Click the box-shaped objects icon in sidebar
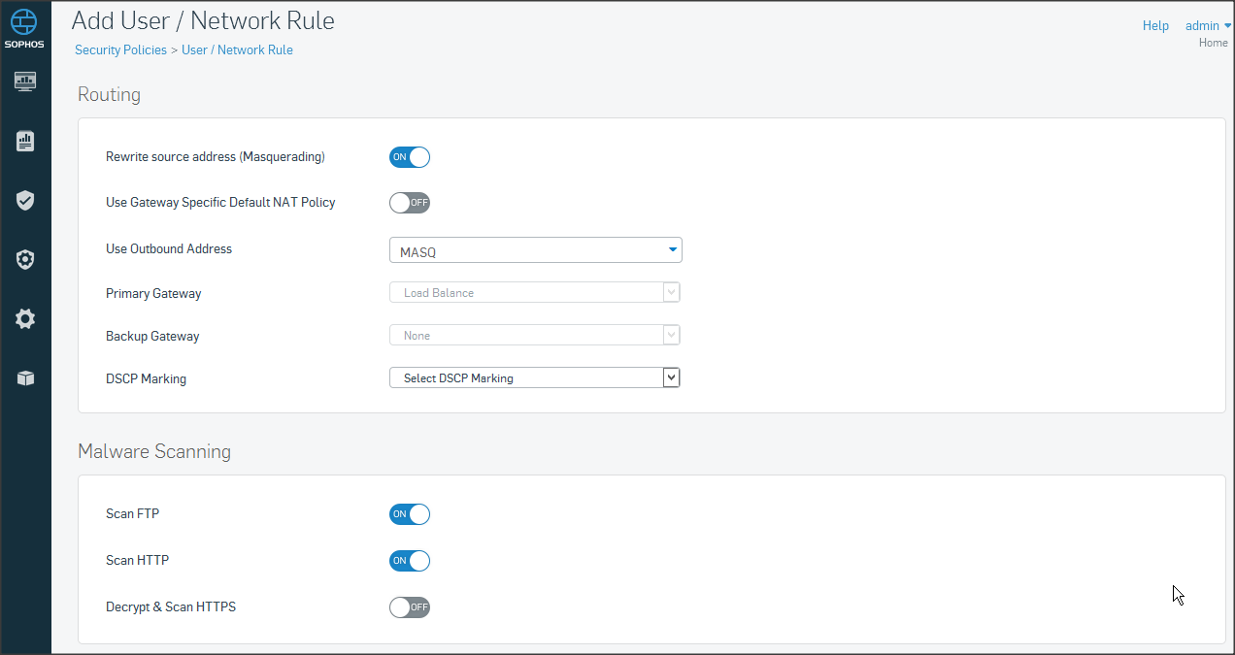 pyautogui.click(x=25, y=378)
